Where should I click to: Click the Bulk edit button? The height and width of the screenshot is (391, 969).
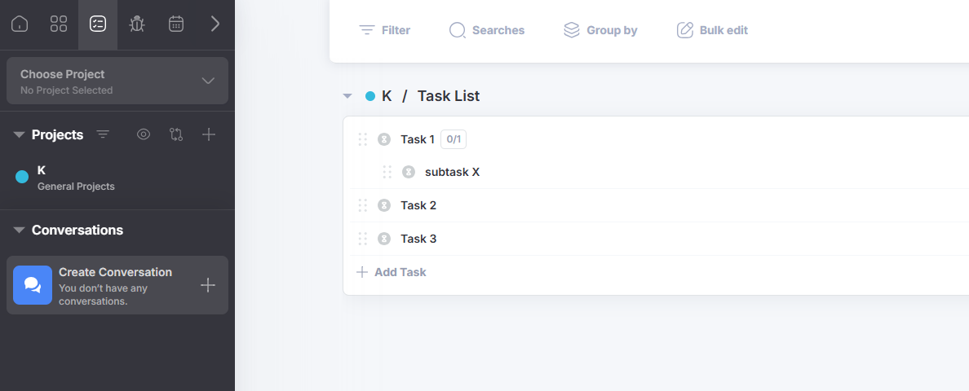[x=712, y=30]
